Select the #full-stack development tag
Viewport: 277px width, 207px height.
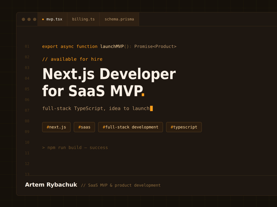[x=130, y=127]
